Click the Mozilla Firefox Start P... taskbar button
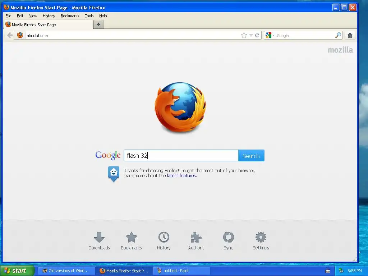This screenshot has width=368, height=276. click(124, 271)
